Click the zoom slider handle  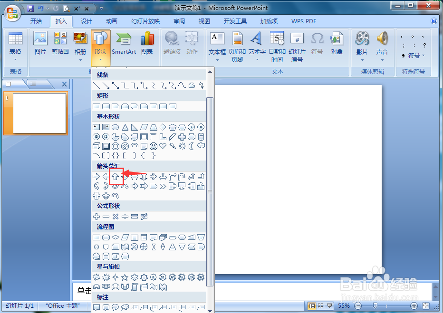click(x=375, y=306)
